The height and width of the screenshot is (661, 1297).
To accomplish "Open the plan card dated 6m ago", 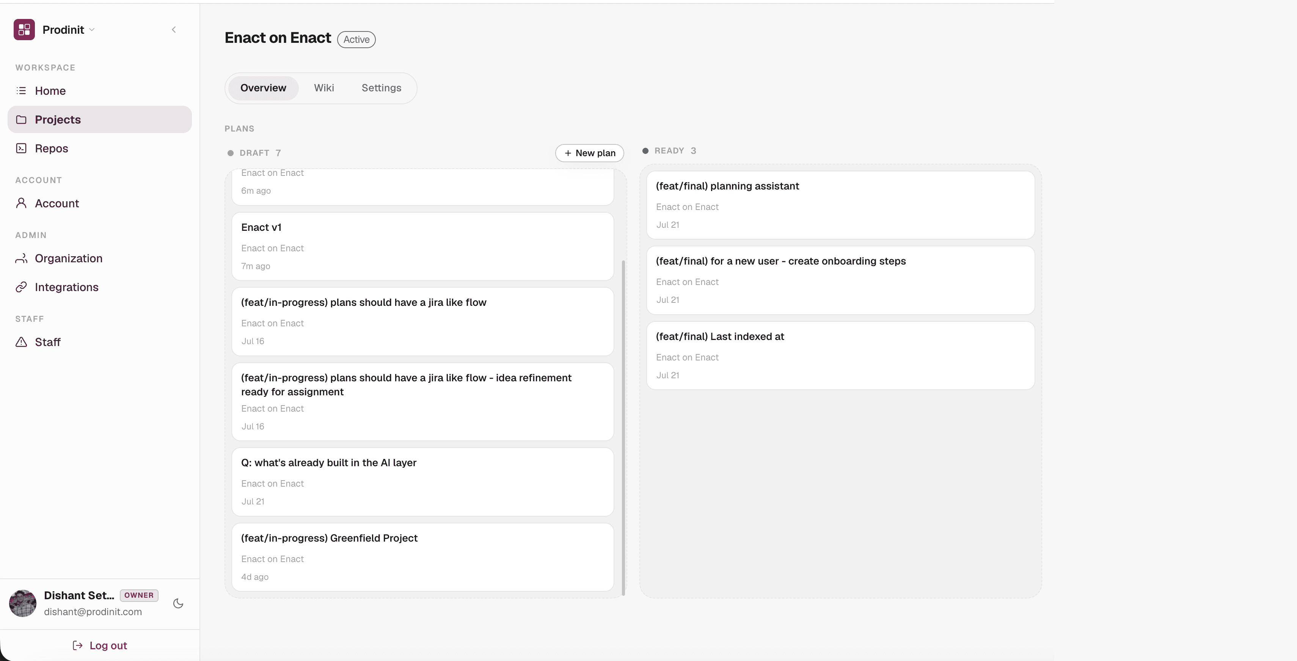I will click(x=422, y=186).
